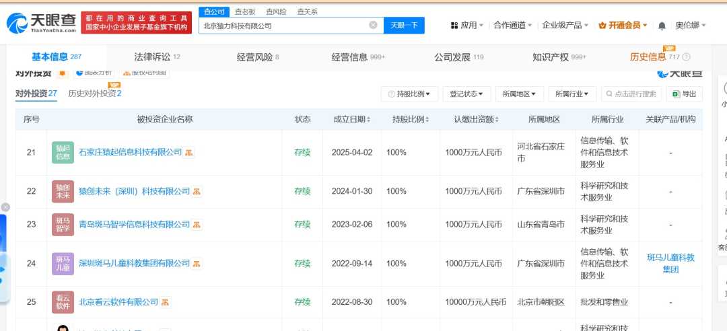Open equity structure icon beside 石家庄猿起信息科技有限公司
Screen dimensions: 727x331
point(189,153)
